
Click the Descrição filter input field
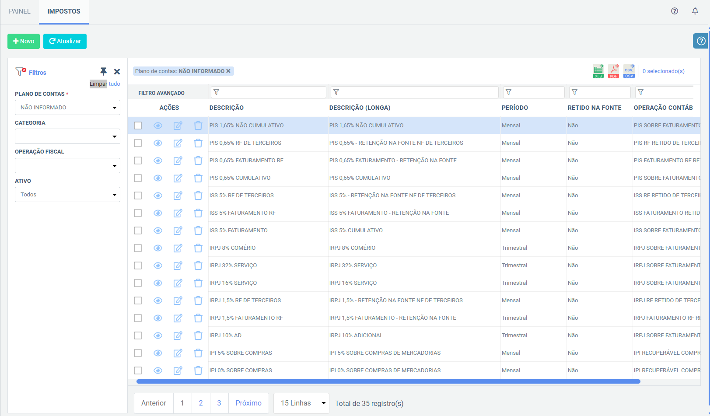[269, 92]
